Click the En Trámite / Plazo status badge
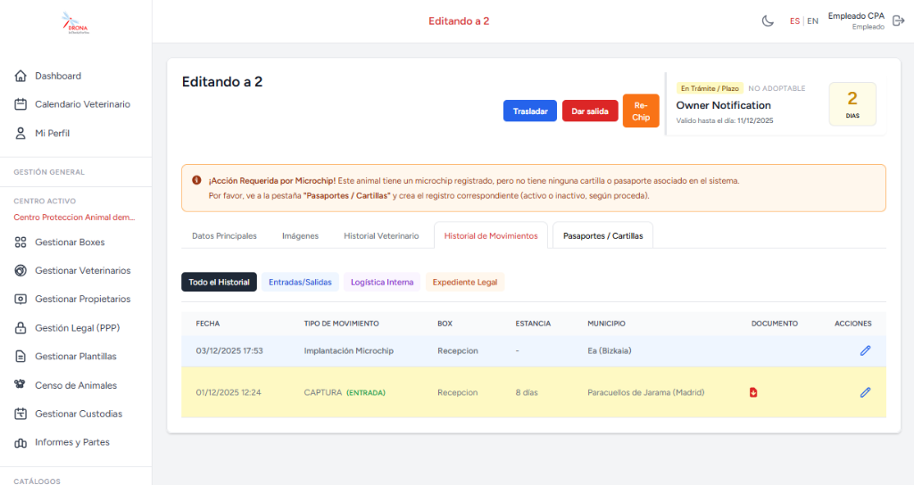This screenshot has width=914, height=485. pyautogui.click(x=710, y=88)
